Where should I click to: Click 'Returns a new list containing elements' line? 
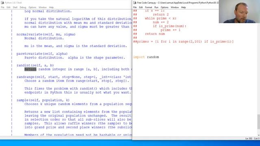[78, 112]
